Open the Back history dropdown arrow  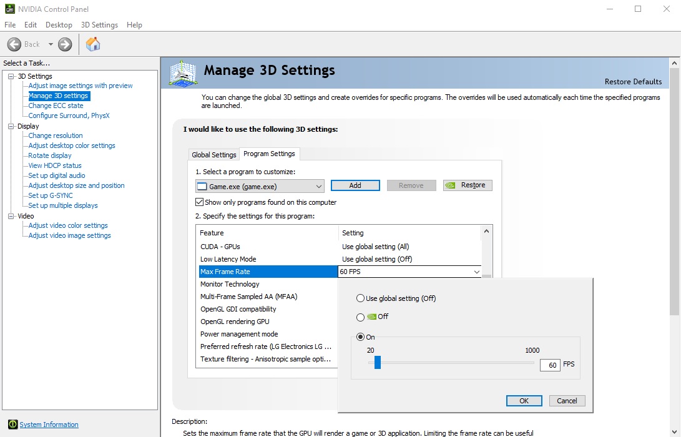(51, 44)
